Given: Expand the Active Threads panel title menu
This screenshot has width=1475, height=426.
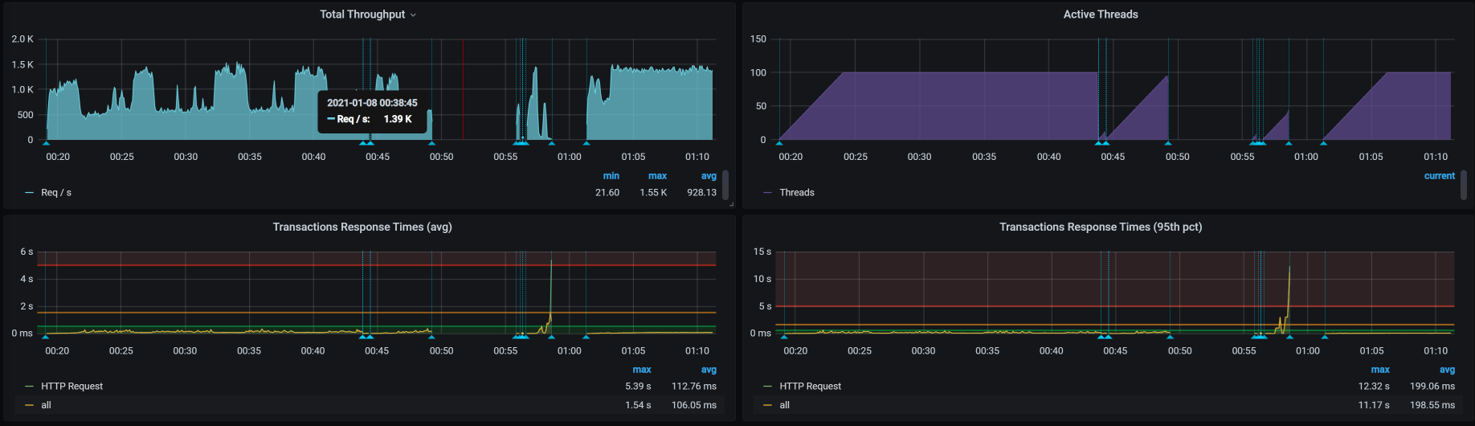Looking at the screenshot, I should click(1100, 14).
